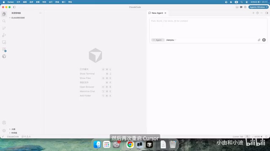
Task: Click ClaudeCode in the status bar
Action: click(x=13, y=137)
